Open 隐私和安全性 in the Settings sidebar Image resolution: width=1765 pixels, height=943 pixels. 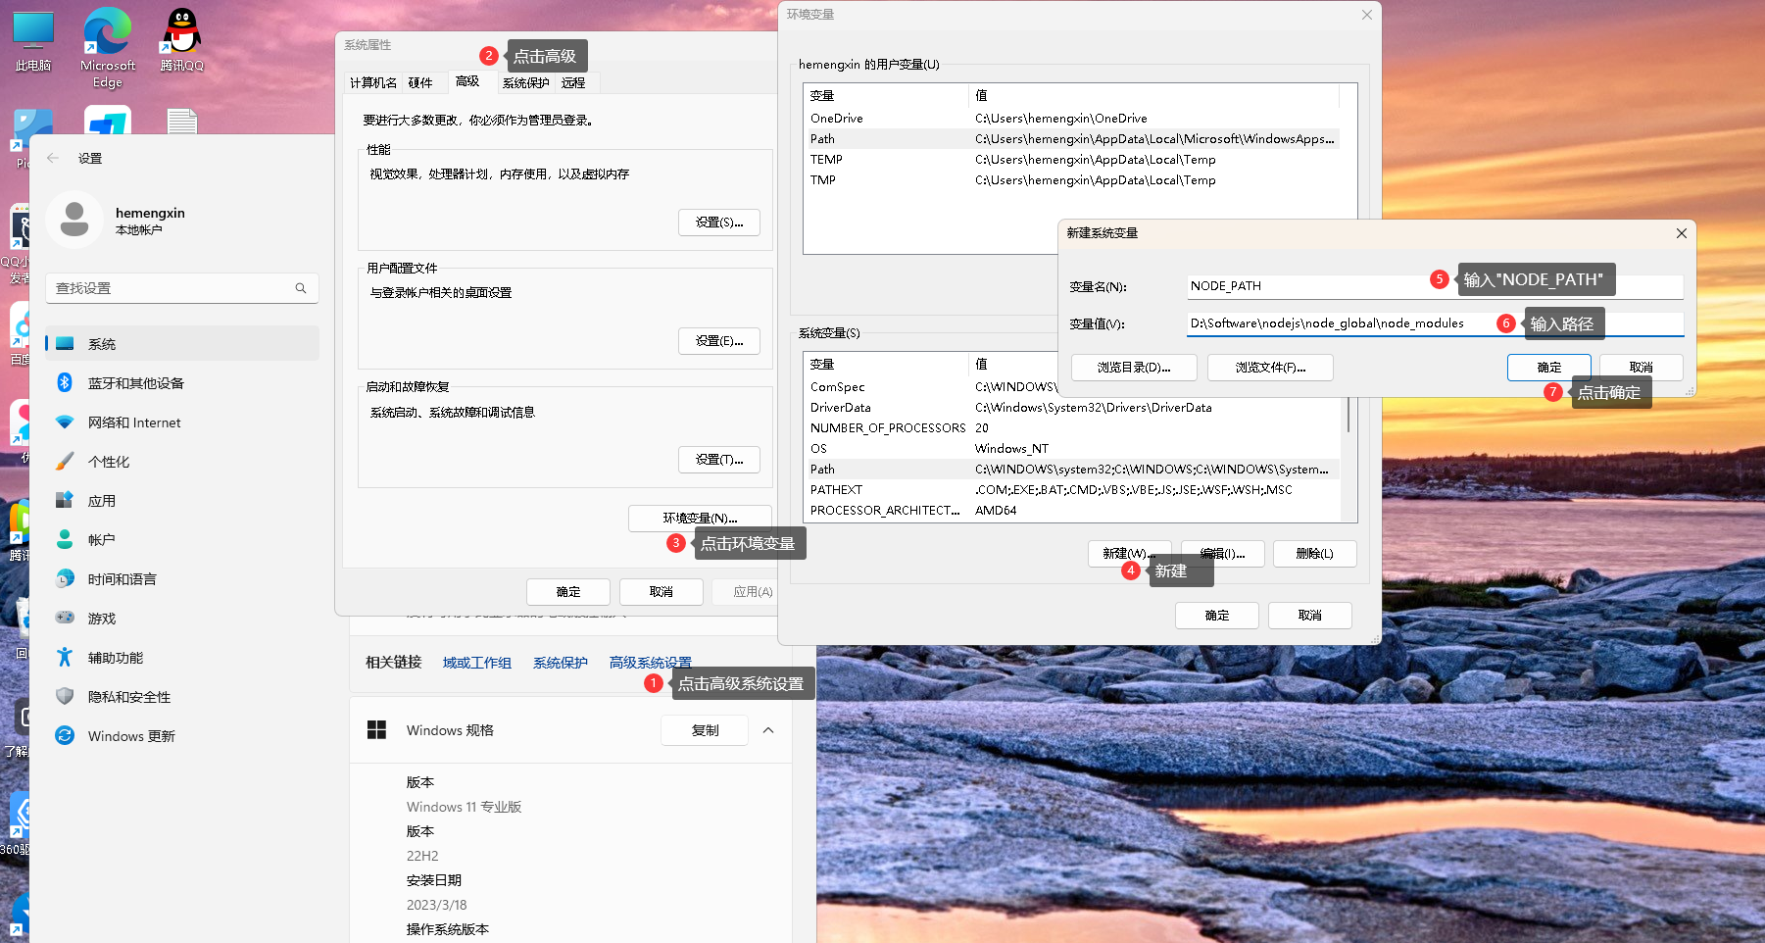[182, 696]
